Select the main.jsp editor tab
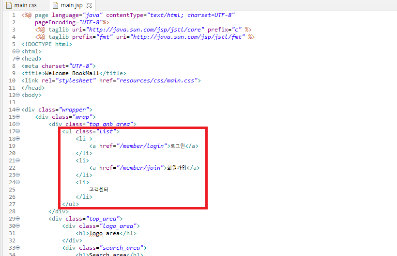The height and width of the screenshot is (256, 397). (x=72, y=5)
